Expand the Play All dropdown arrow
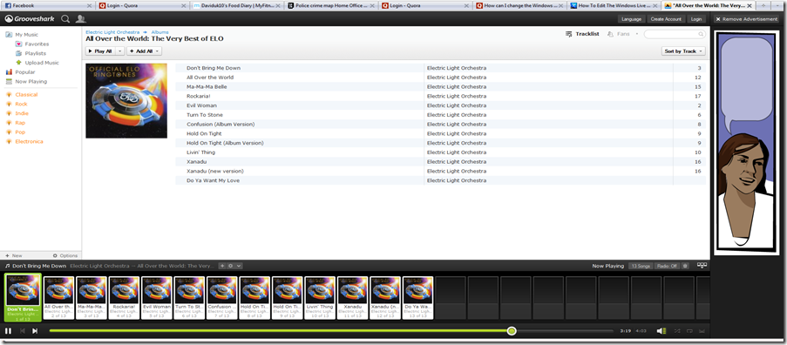This screenshot has width=787, height=345. tap(119, 51)
